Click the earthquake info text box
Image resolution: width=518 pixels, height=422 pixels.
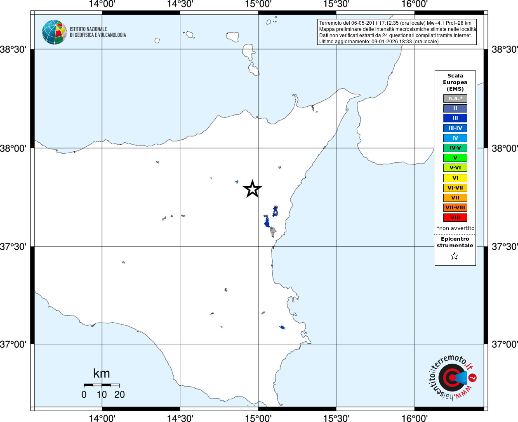click(x=397, y=32)
